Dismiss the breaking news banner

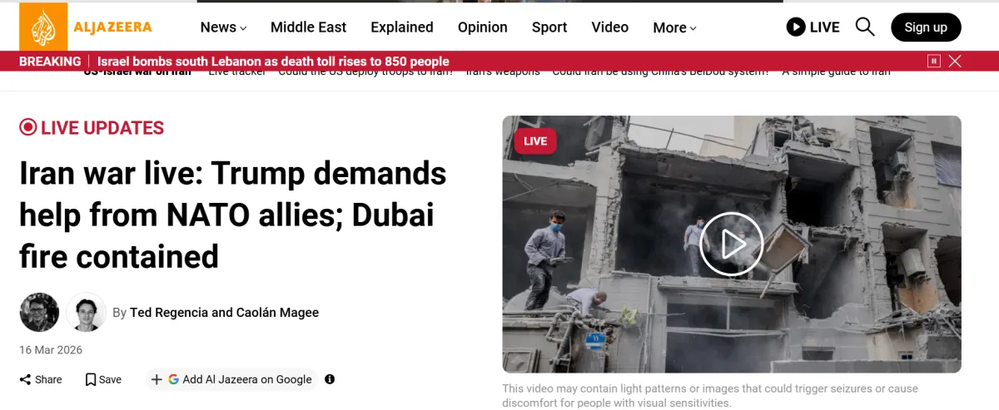point(955,61)
